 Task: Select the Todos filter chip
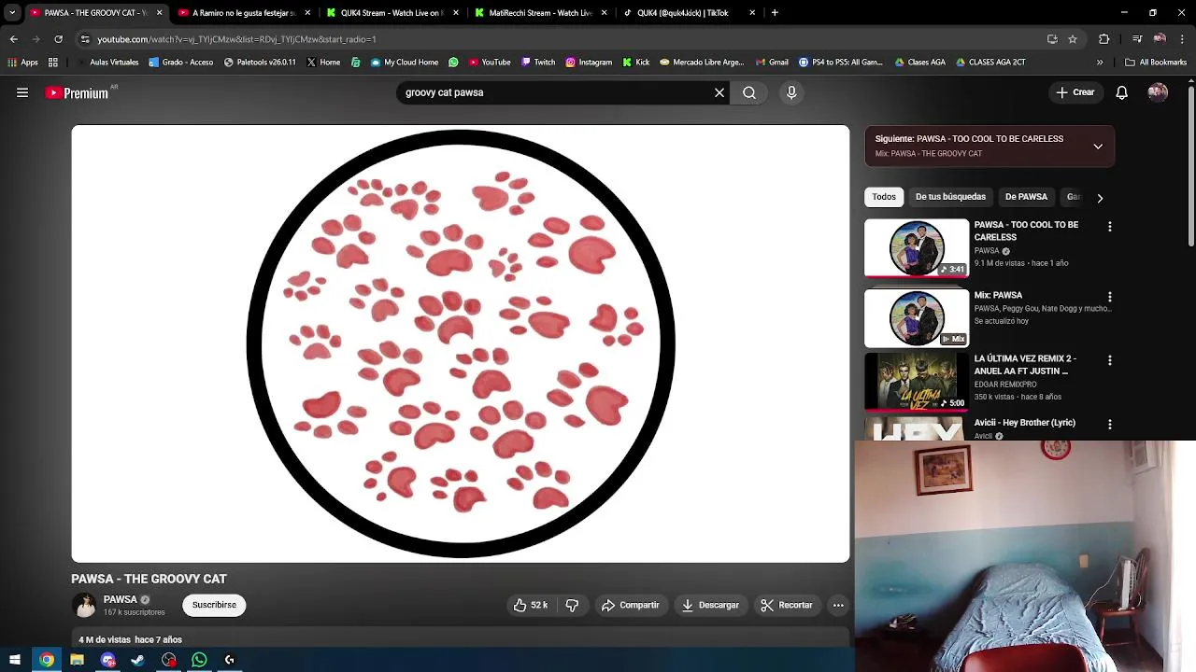click(884, 197)
